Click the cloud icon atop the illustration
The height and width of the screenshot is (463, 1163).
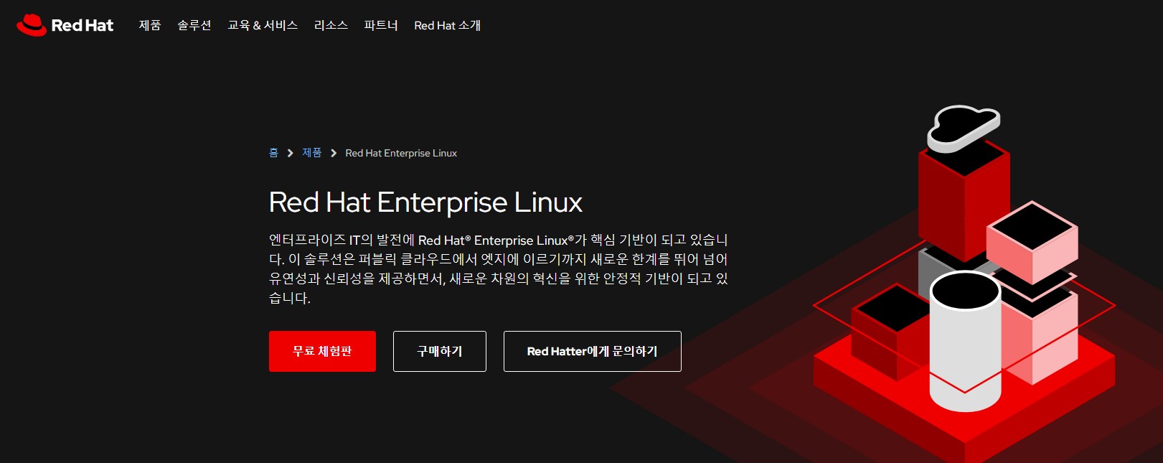[x=964, y=128]
